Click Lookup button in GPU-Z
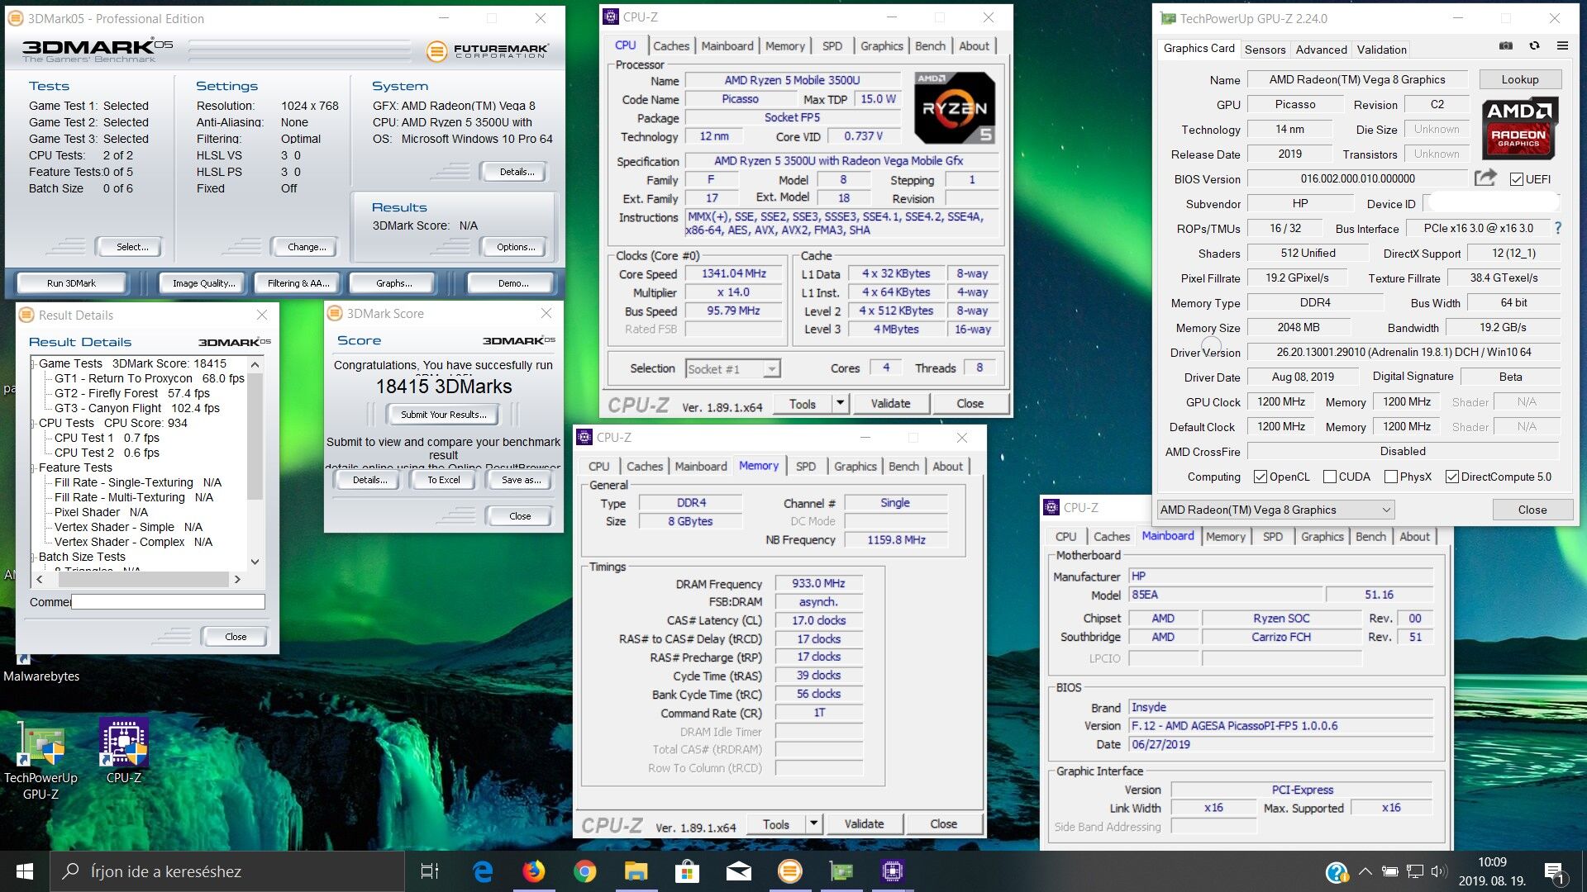 pyautogui.click(x=1519, y=79)
